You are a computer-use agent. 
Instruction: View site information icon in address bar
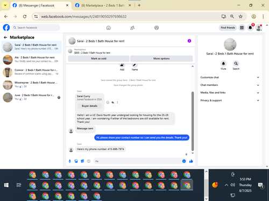click(36, 17)
